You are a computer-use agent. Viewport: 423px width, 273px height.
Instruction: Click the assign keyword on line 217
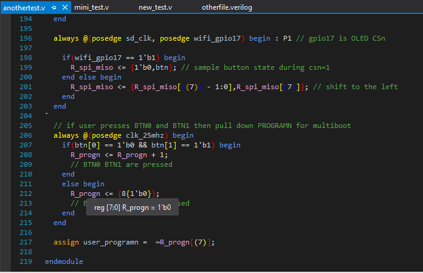click(66, 242)
